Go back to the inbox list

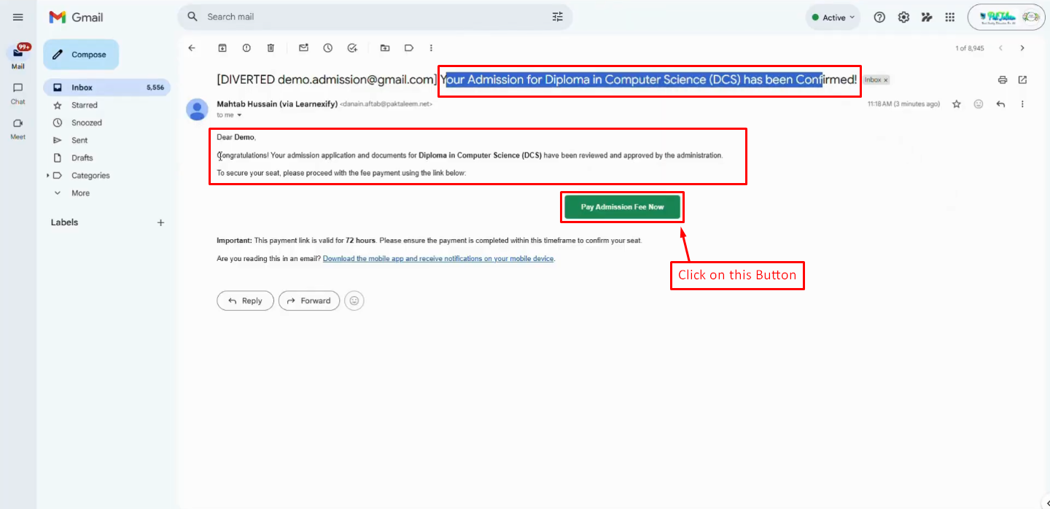192,48
